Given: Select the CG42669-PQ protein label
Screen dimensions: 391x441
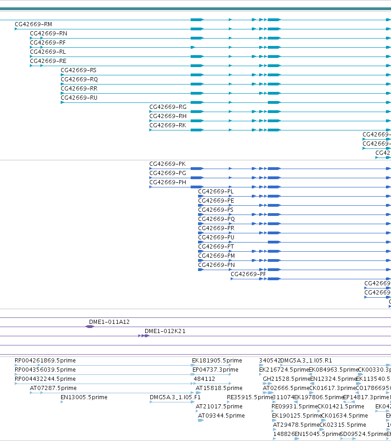Looking at the screenshot, I should (x=216, y=219).
